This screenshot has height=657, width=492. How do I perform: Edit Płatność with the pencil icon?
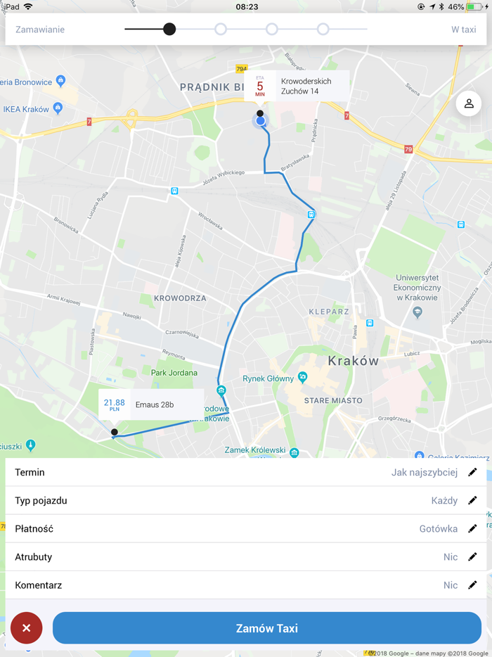(x=472, y=528)
